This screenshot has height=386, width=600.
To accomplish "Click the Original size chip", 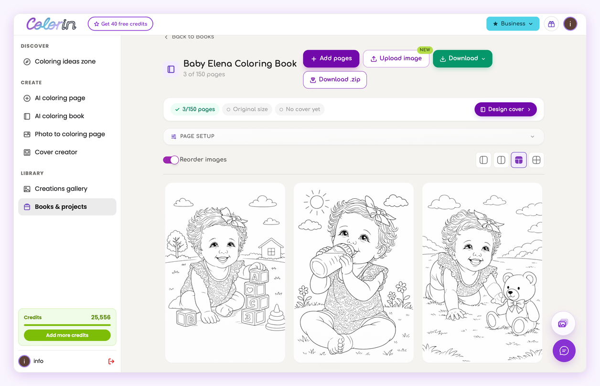I will pyautogui.click(x=247, y=109).
